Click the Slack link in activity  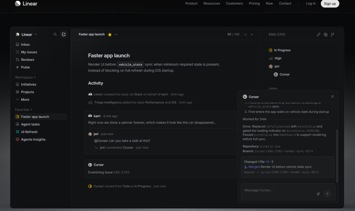[x=138, y=94]
